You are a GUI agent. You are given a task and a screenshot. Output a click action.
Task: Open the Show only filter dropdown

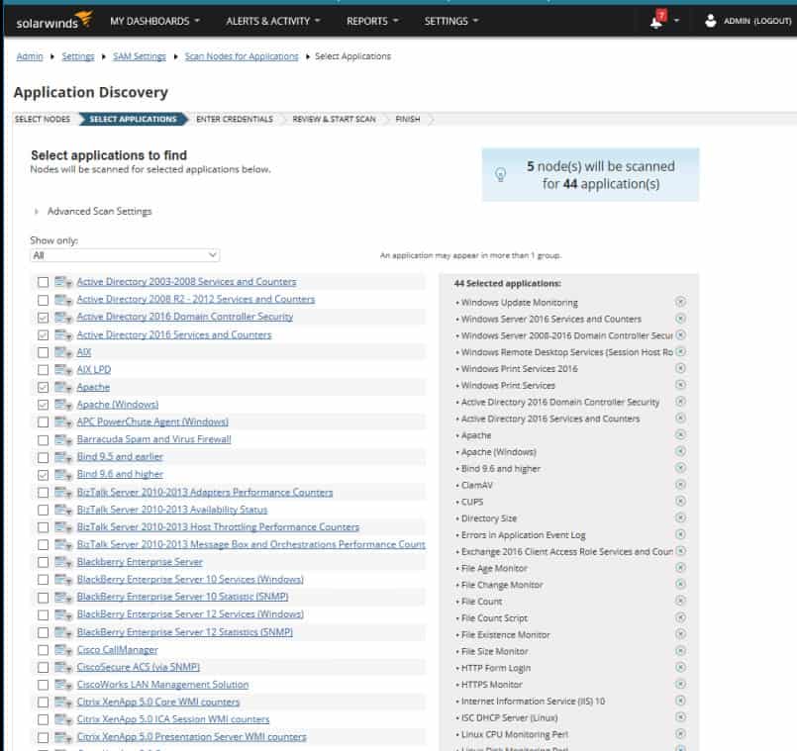(x=125, y=255)
